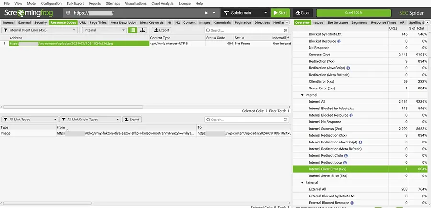This screenshot has width=431, height=208.
Task: Open the Licence menu
Action: [184, 3]
